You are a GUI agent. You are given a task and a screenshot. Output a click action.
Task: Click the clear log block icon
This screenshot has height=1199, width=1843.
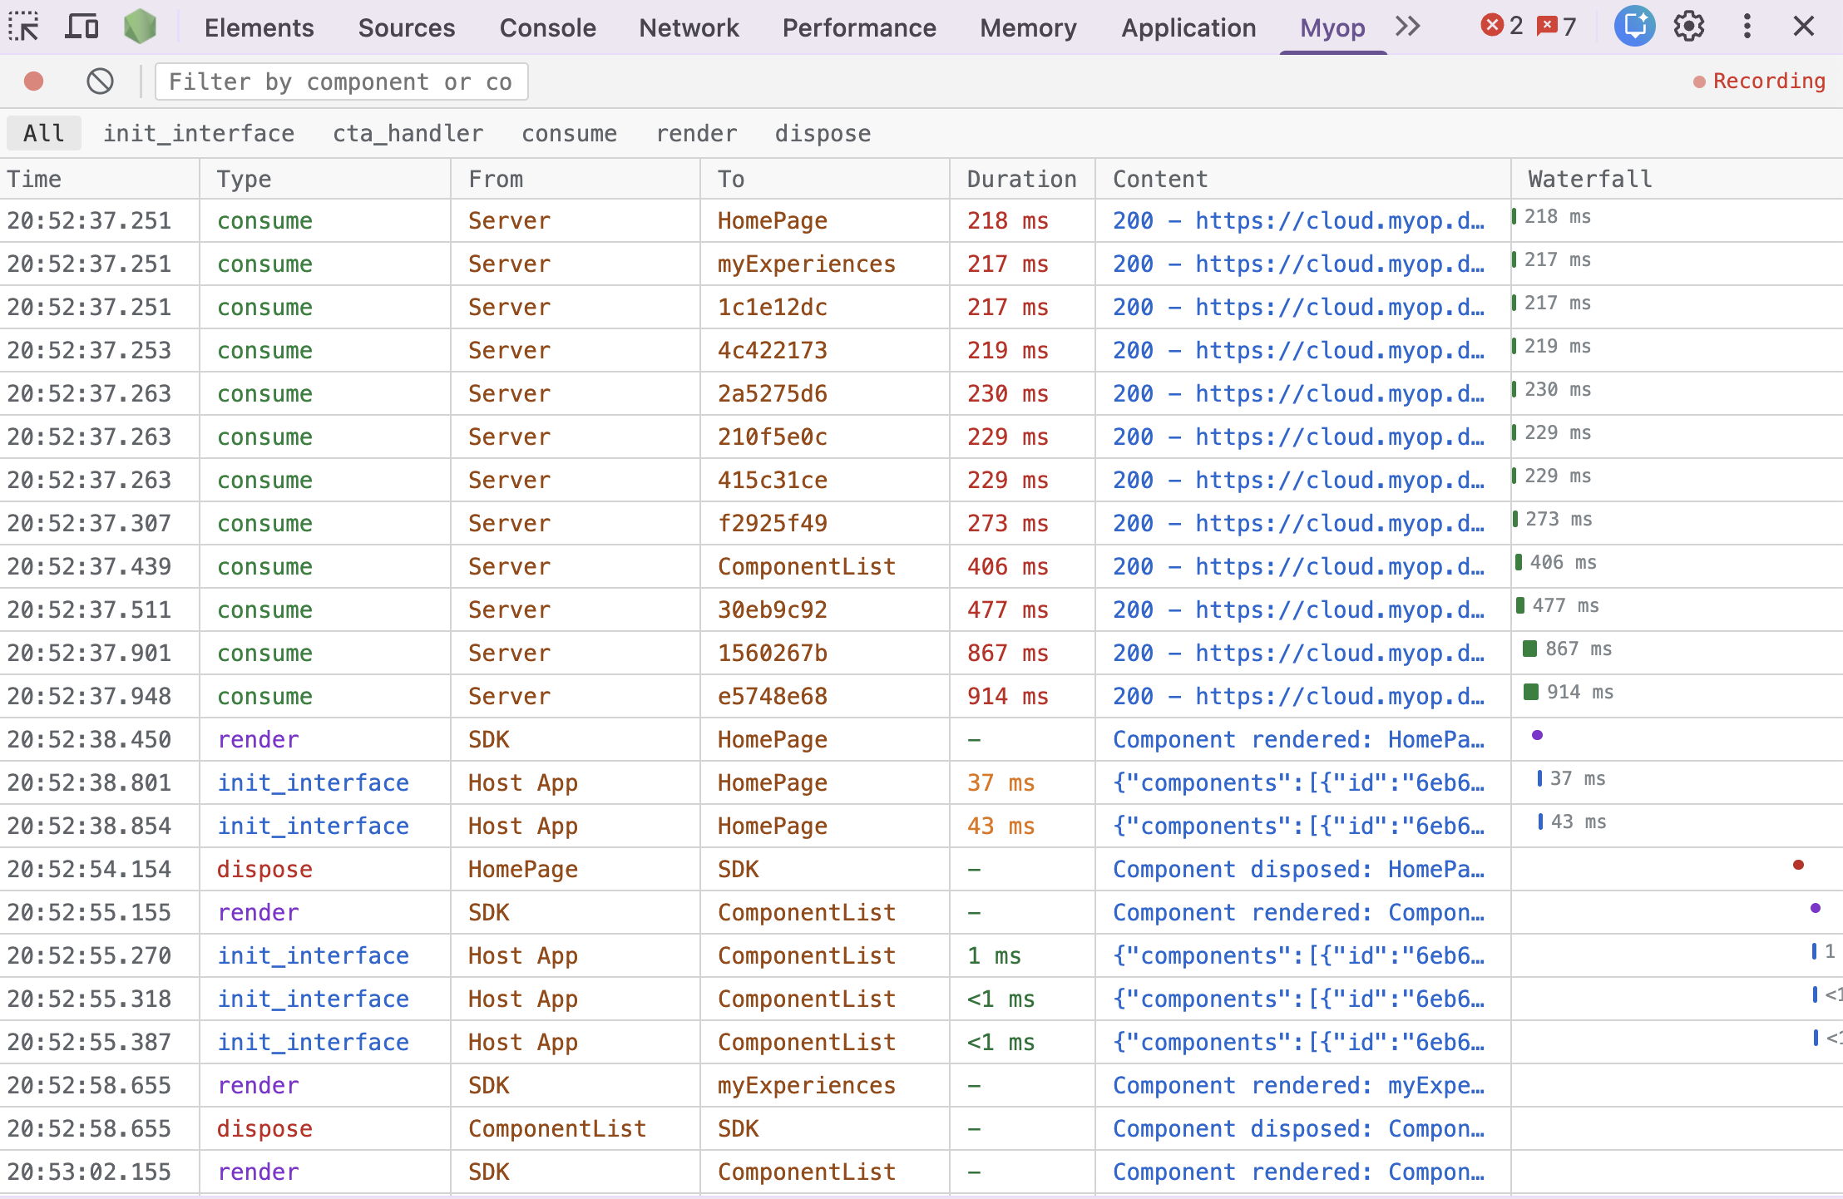[101, 81]
